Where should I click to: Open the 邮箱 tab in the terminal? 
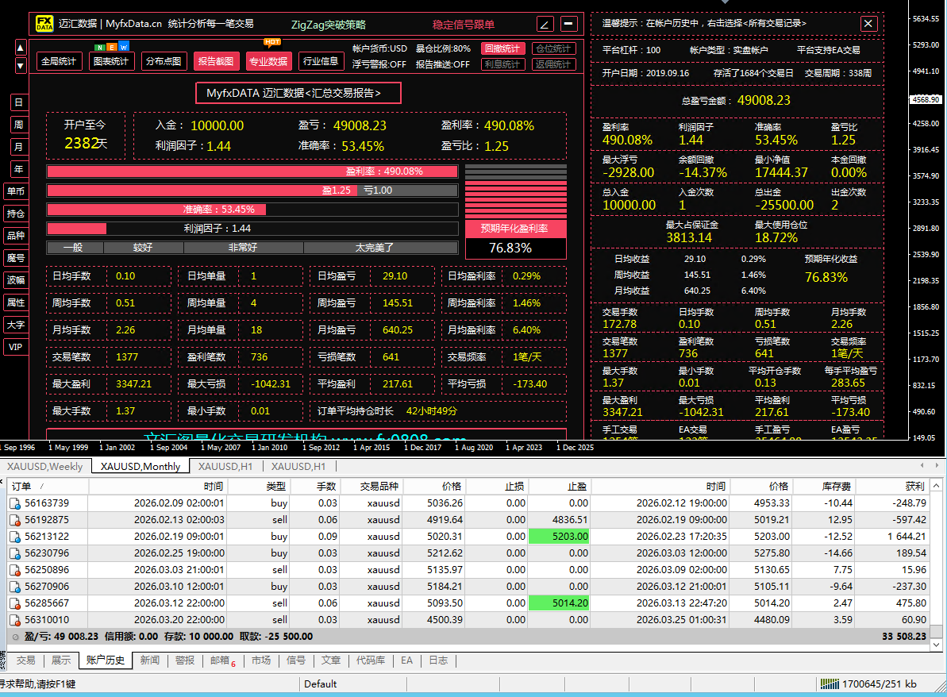[219, 660]
